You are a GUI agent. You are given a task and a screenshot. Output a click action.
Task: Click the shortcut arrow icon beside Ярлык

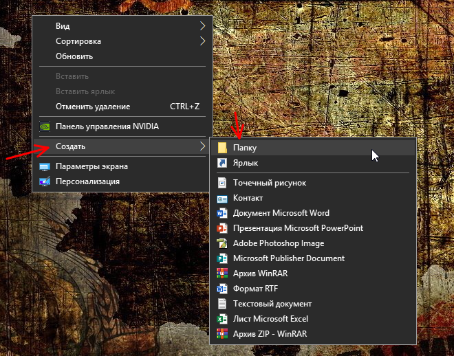click(222, 163)
